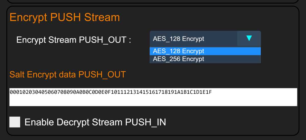Tick the Enable Decrypt Stream PUSH_IN checkbox
Image resolution: width=306 pixels, height=140 pixels.
tap(15, 122)
